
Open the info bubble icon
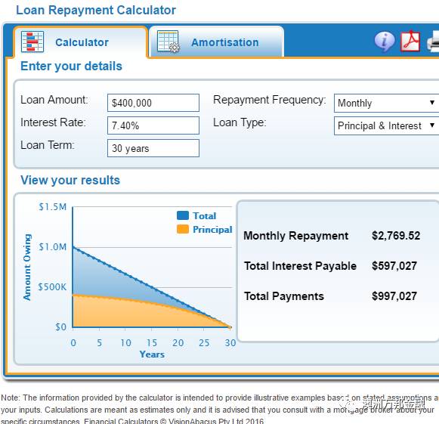pos(385,42)
